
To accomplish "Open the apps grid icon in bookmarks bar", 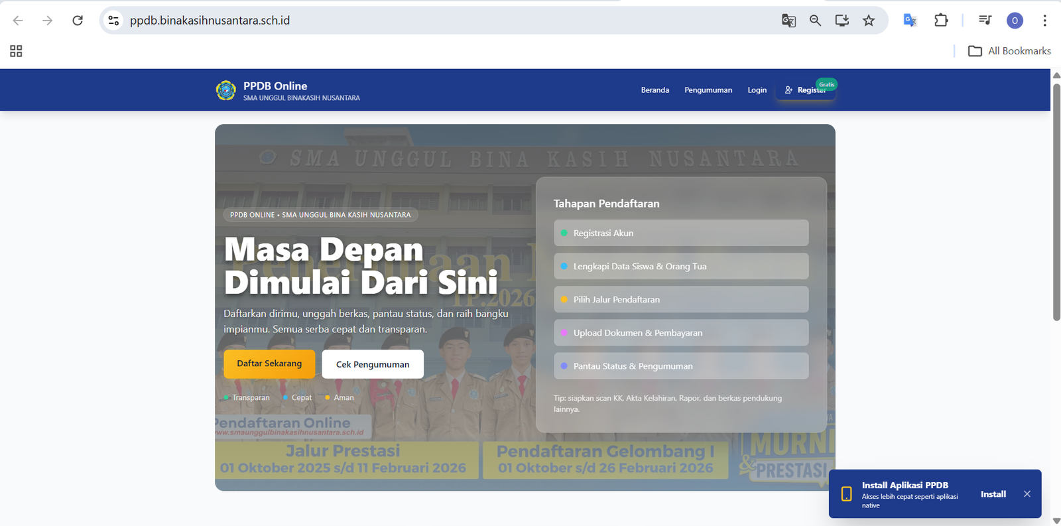I will (16, 51).
